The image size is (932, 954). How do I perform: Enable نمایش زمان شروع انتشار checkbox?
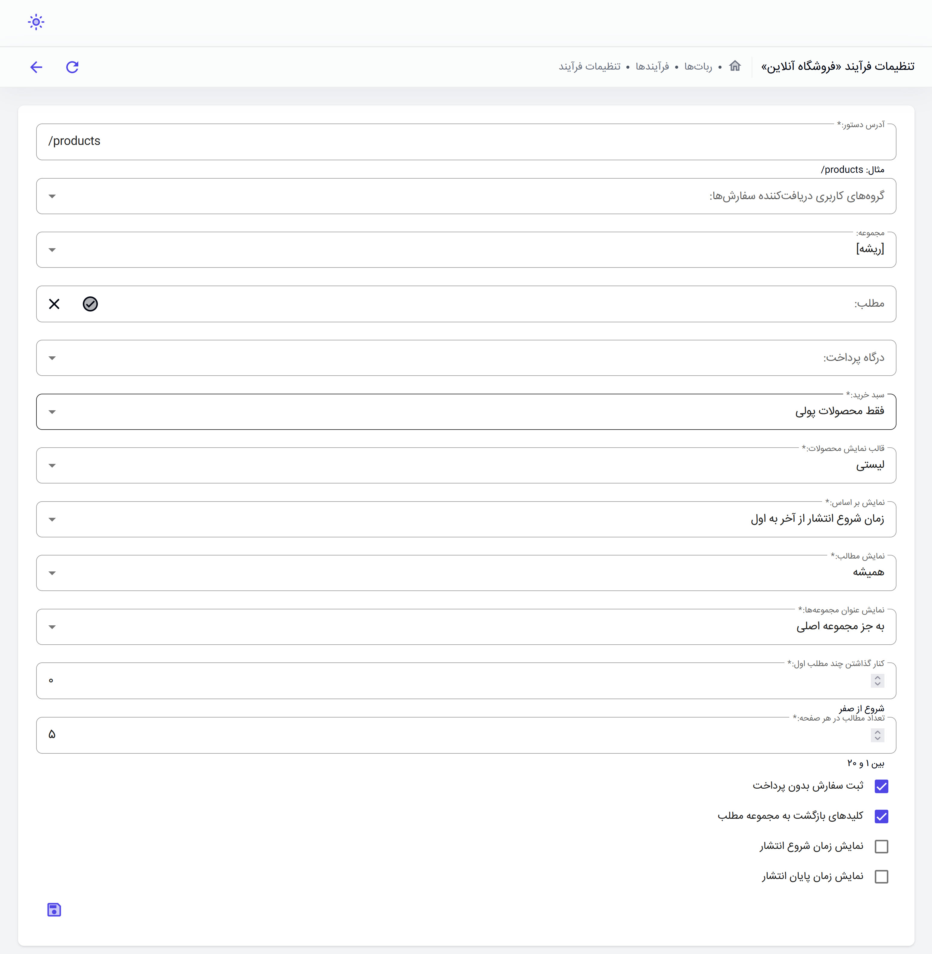tap(881, 846)
